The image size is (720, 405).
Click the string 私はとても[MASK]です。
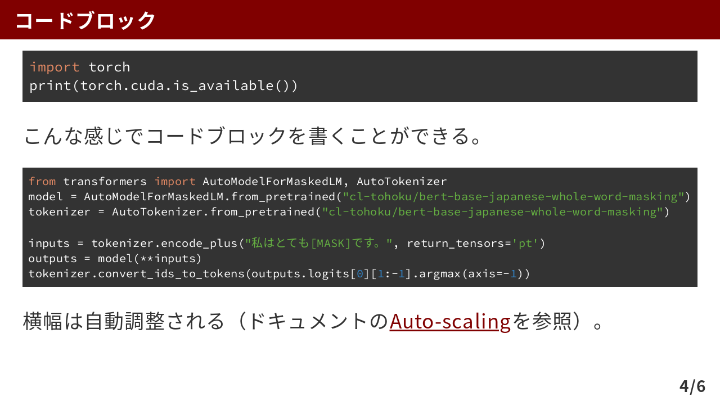(x=318, y=243)
